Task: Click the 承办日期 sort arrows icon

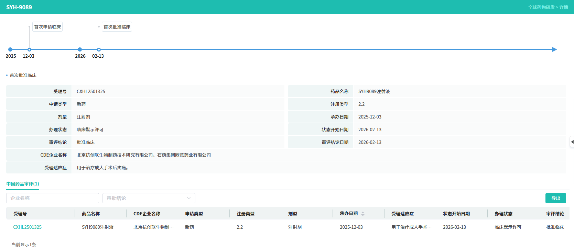Action: coord(363,214)
